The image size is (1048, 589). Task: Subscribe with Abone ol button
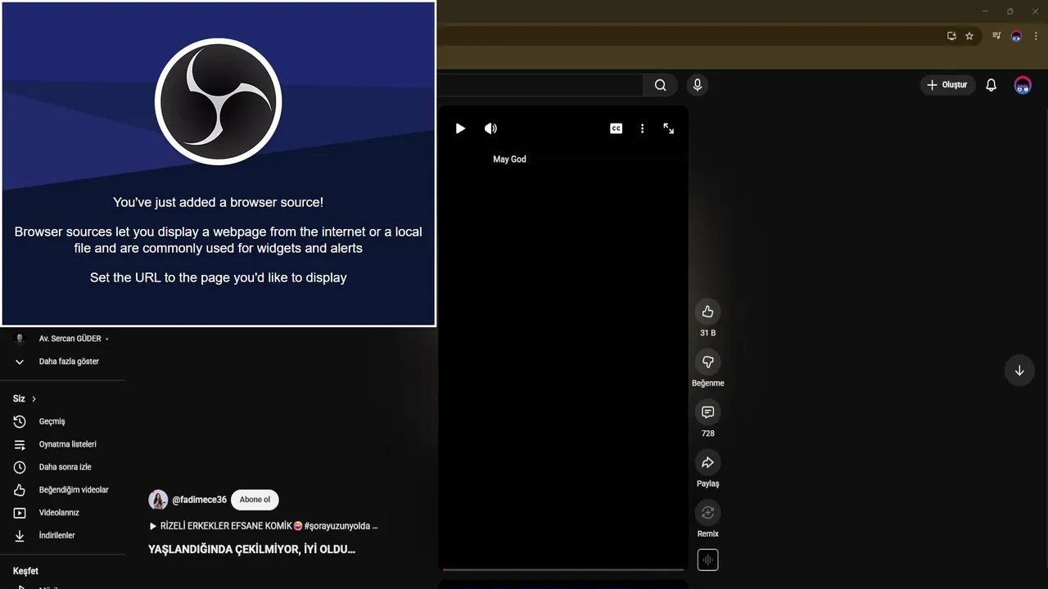[255, 500]
